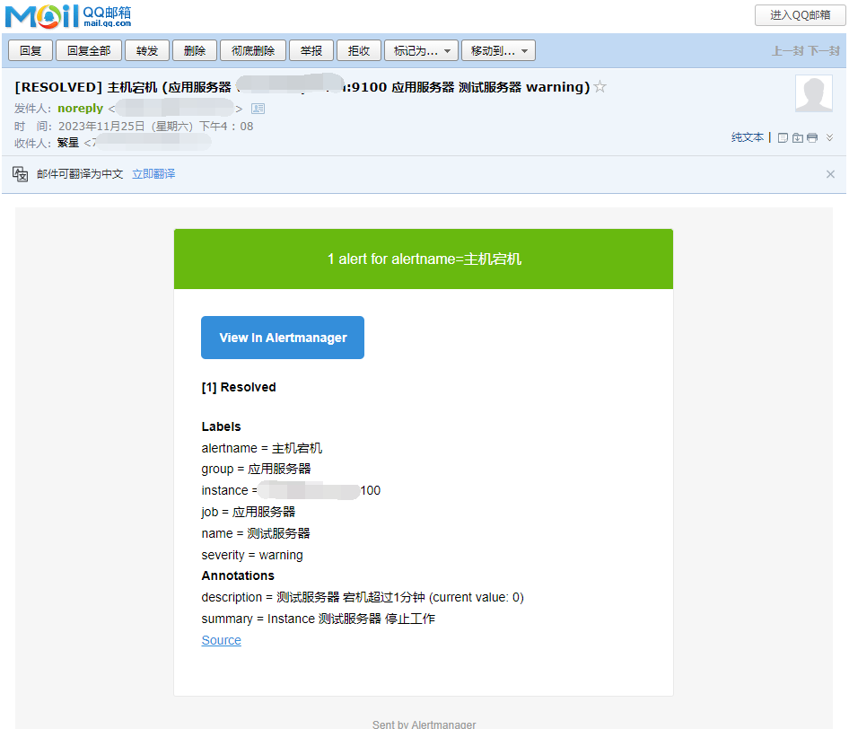Image resolution: width=849 pixels, height=729 pixels.
Task: Star this resolved alert email
Action: (x=600, y=87)
